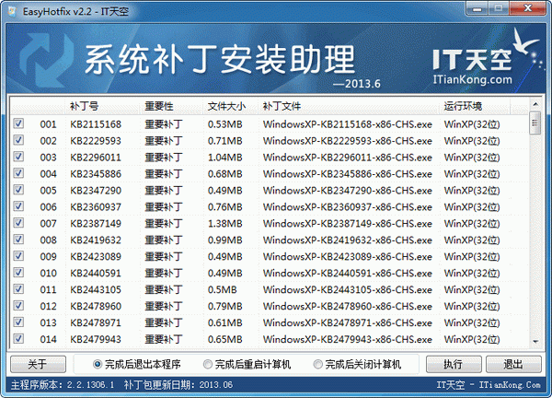Viewport: 552px width, 398px height.
Task: Open the 关于 about button
Action: click(x=38, y=364)
